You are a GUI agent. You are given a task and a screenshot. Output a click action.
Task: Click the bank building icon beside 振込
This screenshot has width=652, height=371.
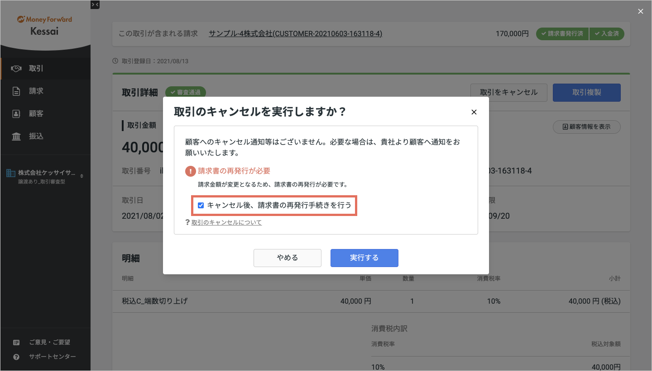tap(16, 136)
